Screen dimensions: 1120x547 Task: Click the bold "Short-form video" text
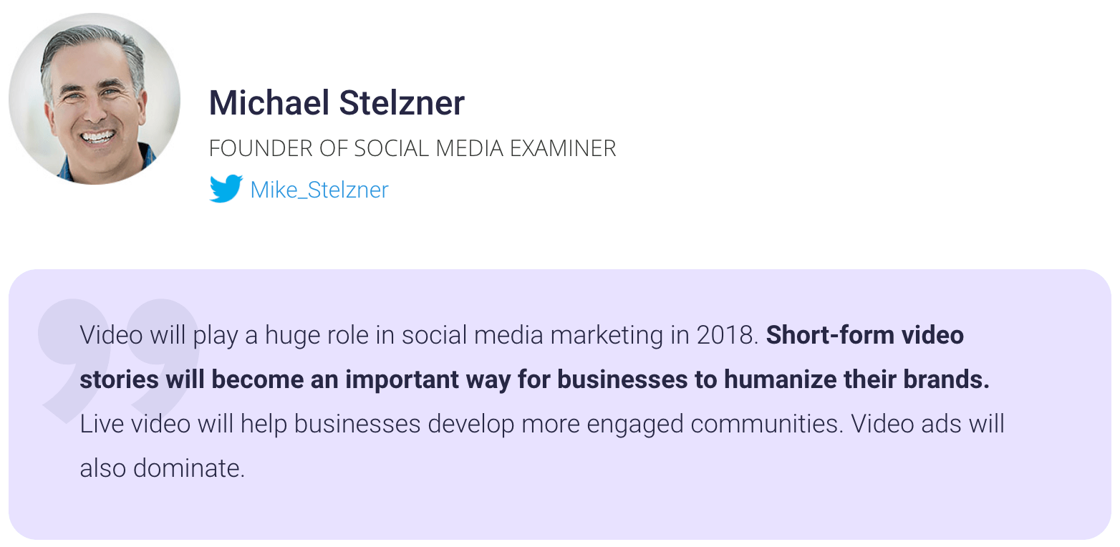865,335
